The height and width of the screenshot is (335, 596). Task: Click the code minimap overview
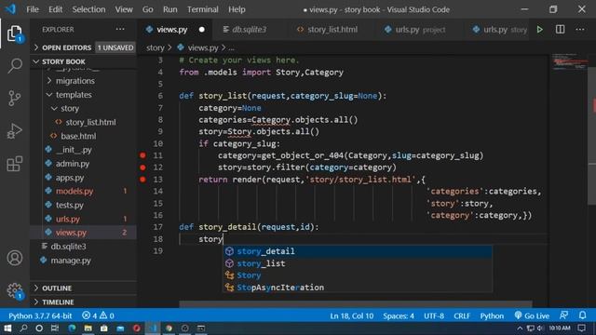pos(569,62)
